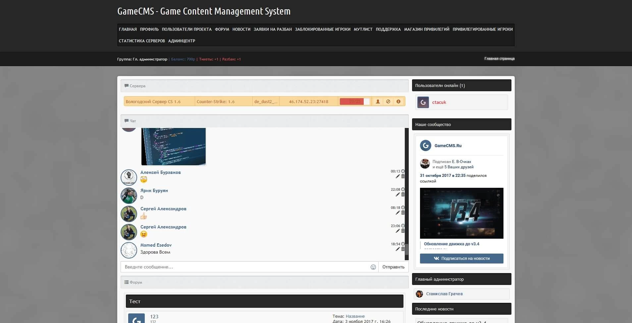
Task: Click Подписаться на новости button
Action: pos(461,259)
